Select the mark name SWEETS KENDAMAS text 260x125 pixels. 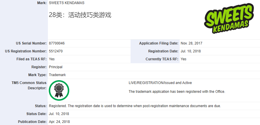[67, 3]
